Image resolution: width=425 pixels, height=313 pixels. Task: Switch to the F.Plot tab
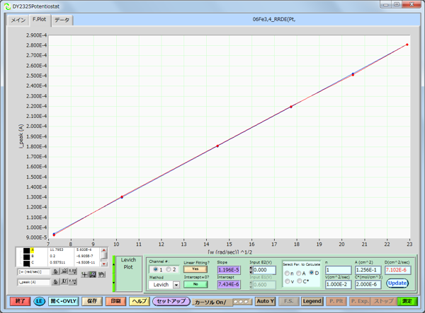pyautogui.click(x=40, y=20)
